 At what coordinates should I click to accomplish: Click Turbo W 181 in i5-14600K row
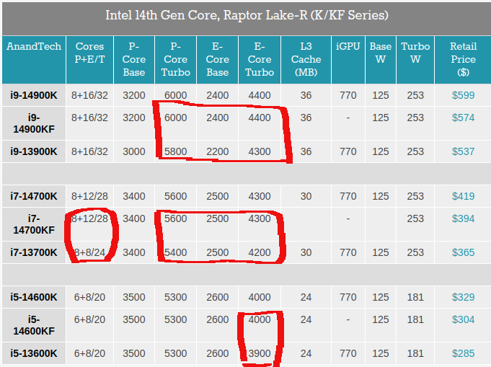415,297
